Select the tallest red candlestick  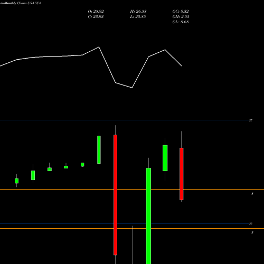[115, 195]
